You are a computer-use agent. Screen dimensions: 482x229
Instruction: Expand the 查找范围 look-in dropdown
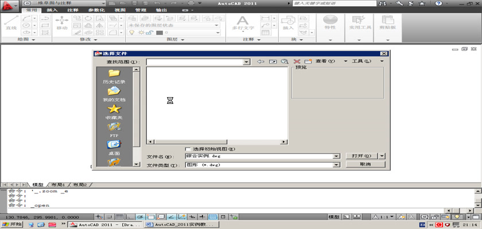tap(246, 62)
